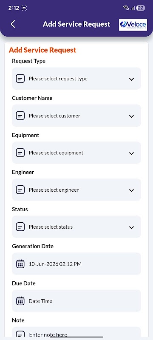
Task: Open Due Date calendar icon
Action: (20, 301)
